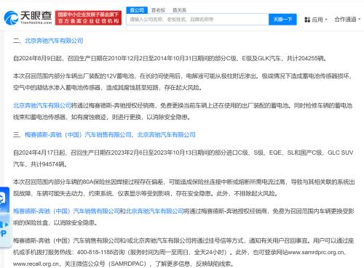The width and height of the screenshot is (364, 268).
Task: Click the text 共计204255辆
Action: [305, 58]
